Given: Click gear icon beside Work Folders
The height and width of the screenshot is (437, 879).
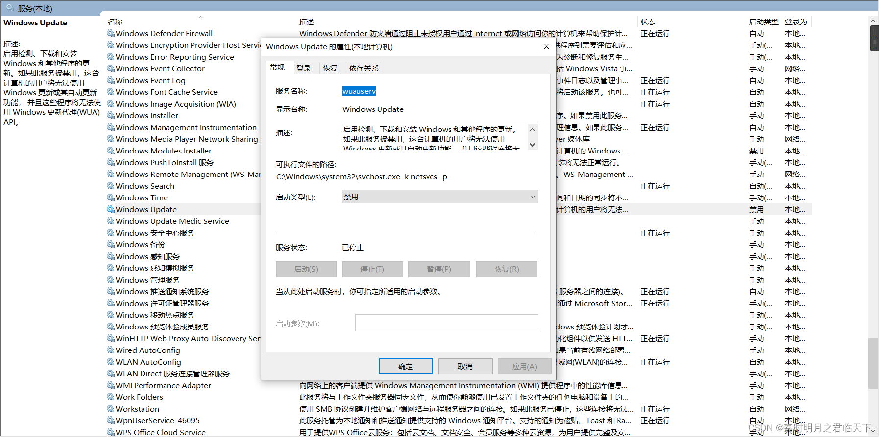Looking at the screenshot, I should 111,397.
